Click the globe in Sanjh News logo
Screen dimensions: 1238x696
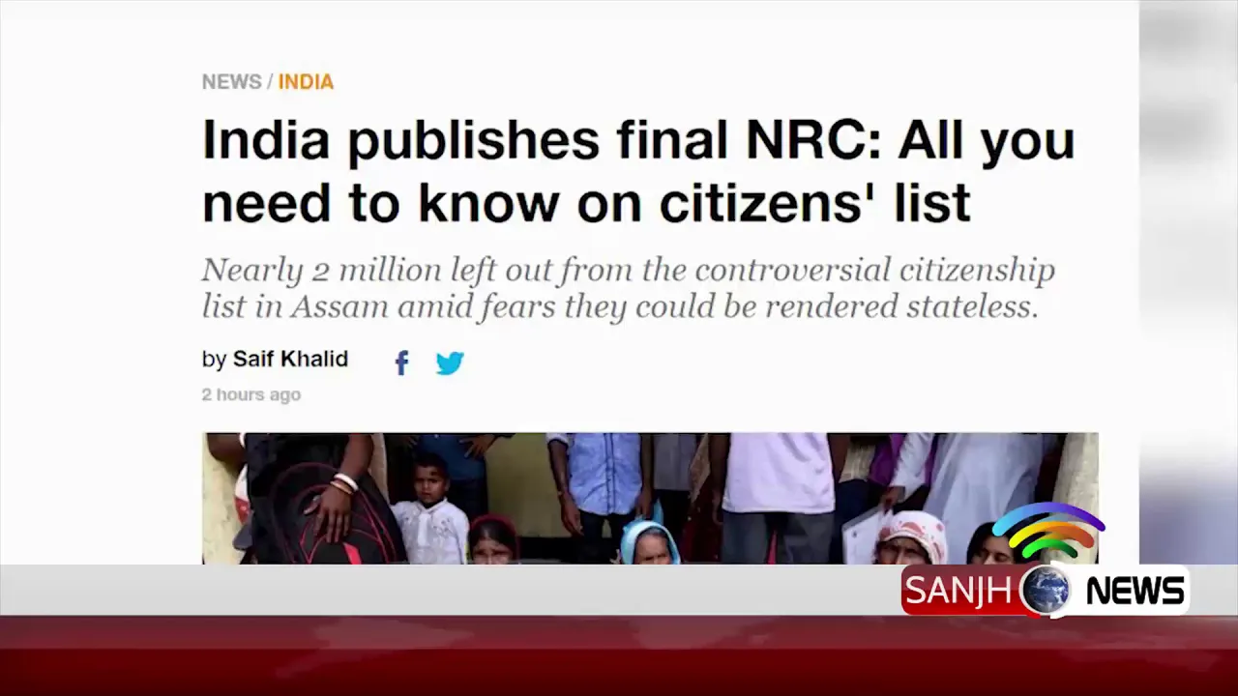(1046, 590)
